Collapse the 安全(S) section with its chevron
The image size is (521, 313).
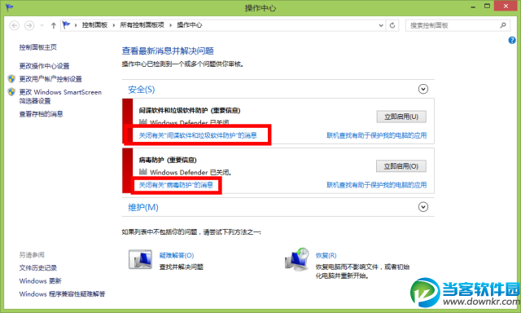click(423, 89)
